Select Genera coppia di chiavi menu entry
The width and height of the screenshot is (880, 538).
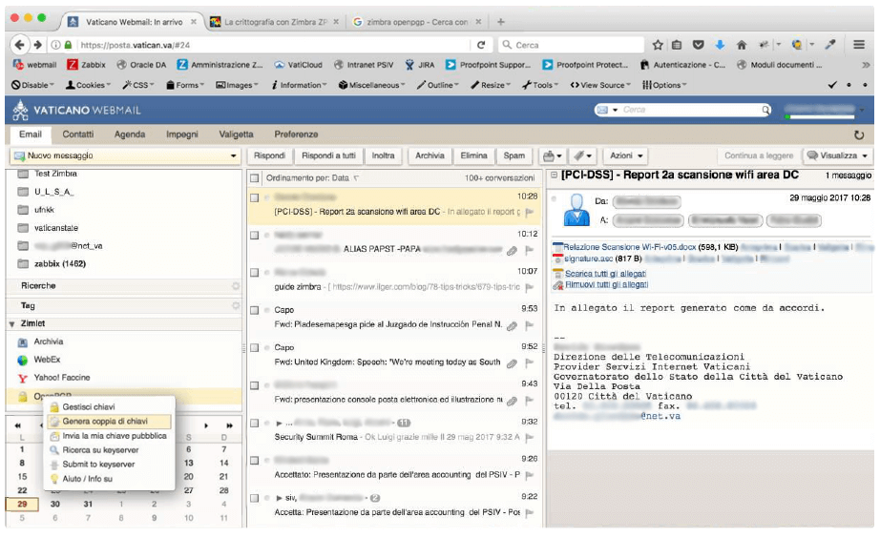(110, 422)
